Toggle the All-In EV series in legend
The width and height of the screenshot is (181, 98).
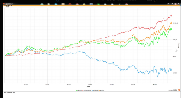coord(102,90)
